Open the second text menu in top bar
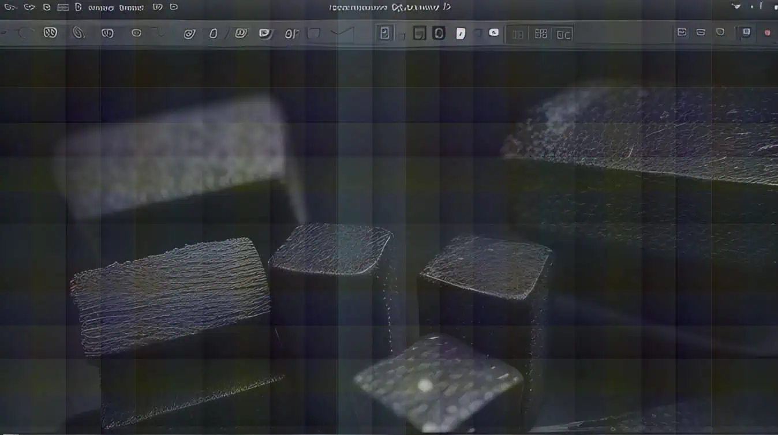 (x=132, y=7)
